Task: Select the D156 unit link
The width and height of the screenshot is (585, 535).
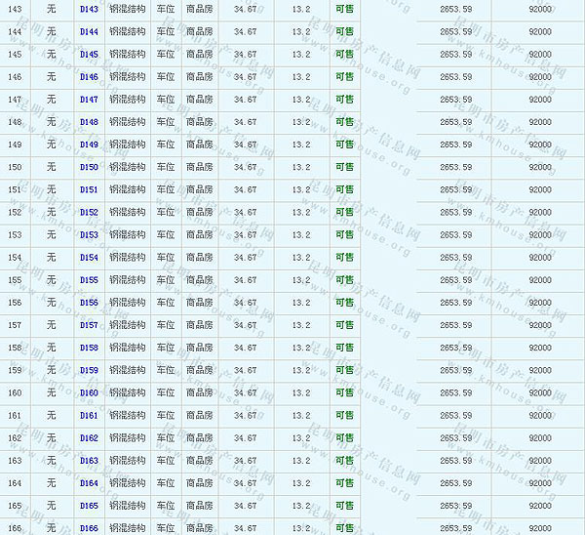Action: (x=89, y=303)
